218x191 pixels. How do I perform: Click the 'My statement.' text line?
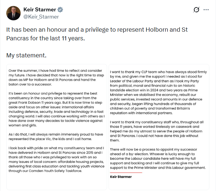click(x=26, y=55)
